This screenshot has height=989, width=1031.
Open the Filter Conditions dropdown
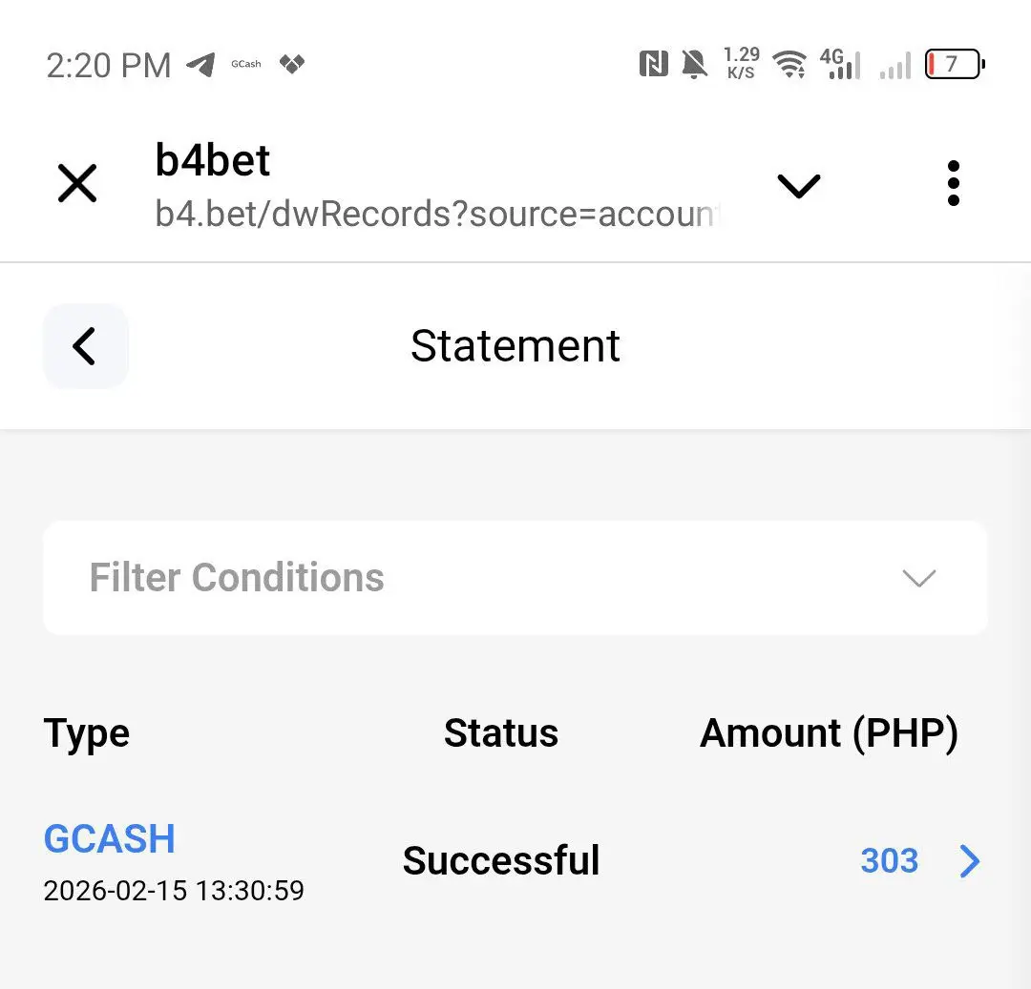515,578
